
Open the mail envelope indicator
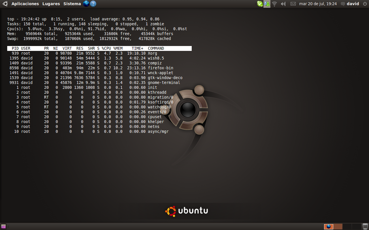coord(293,4)
